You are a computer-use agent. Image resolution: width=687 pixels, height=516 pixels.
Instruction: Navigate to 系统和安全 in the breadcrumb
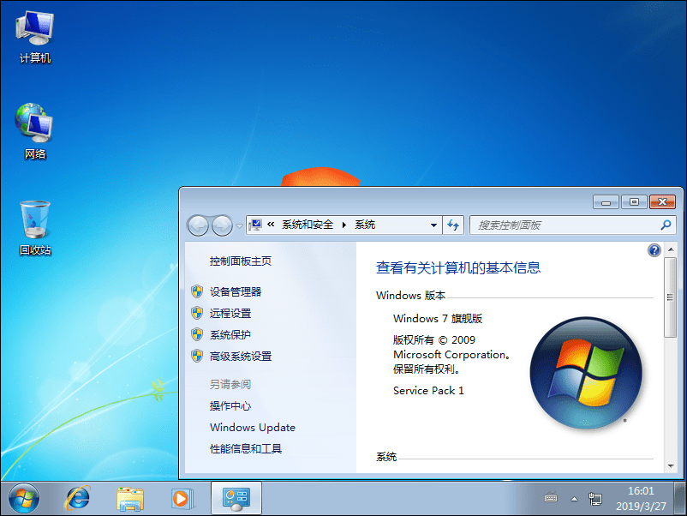tap(308, 225)
